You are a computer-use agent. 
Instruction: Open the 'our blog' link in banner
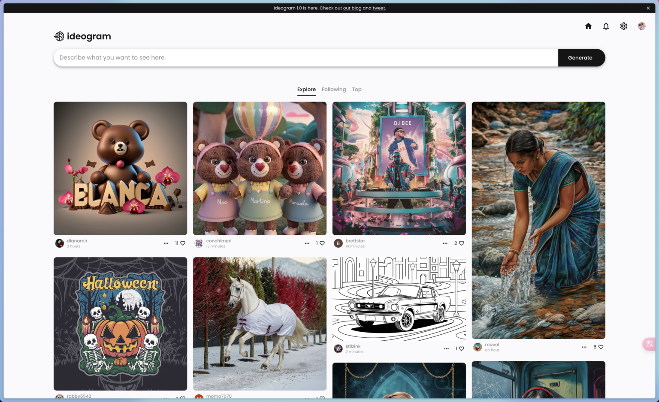click(x=352, y=8)
